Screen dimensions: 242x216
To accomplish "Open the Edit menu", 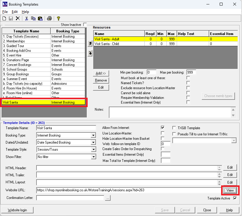I will click(x=15, y=12).
